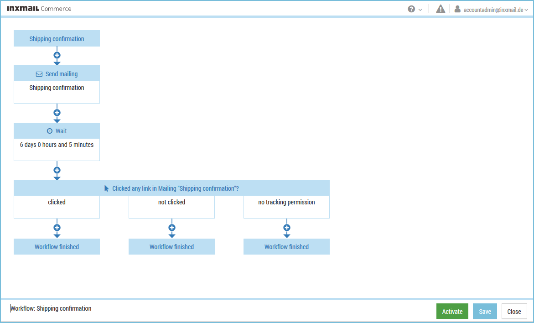The width and height of the screenshot is (534, 323).
Task: Add a step after Send mailing block
Action: click(57, 113)
